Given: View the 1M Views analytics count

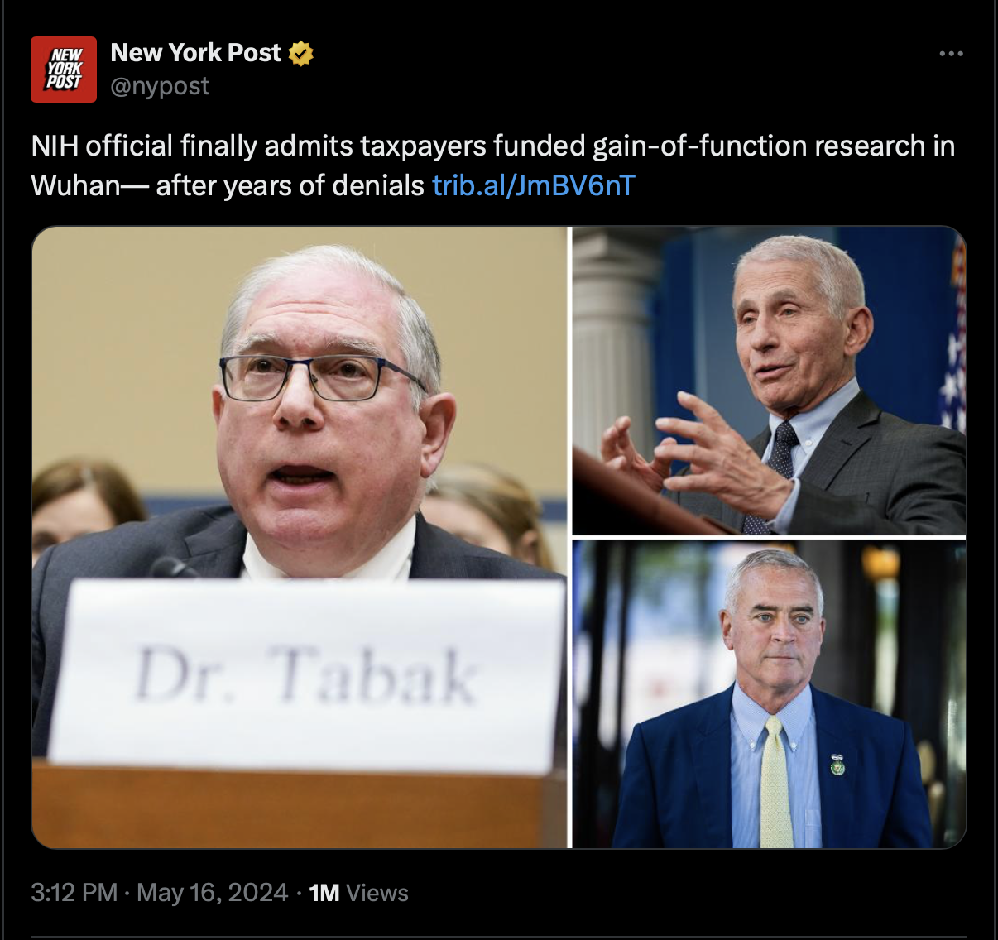Looking at the screenshot, I should 358,893.
